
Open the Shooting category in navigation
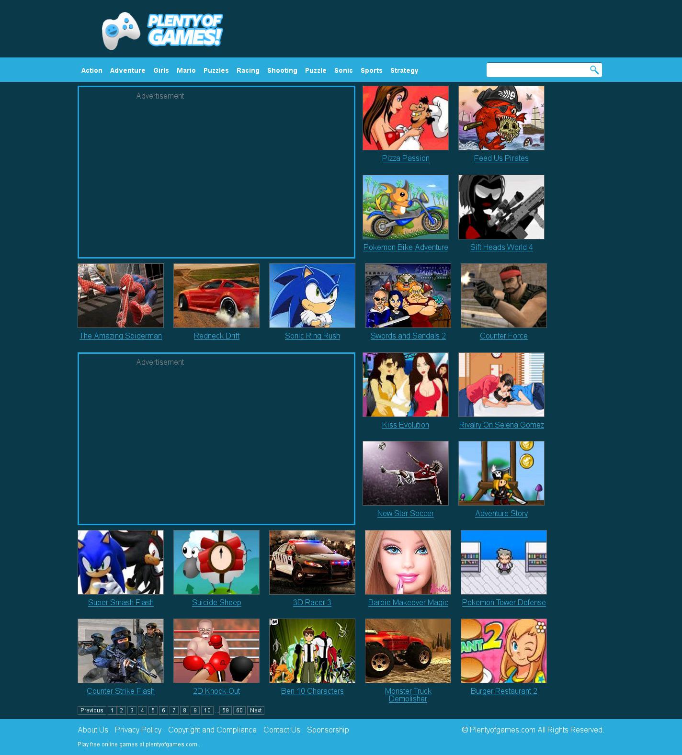click(282, 70)
